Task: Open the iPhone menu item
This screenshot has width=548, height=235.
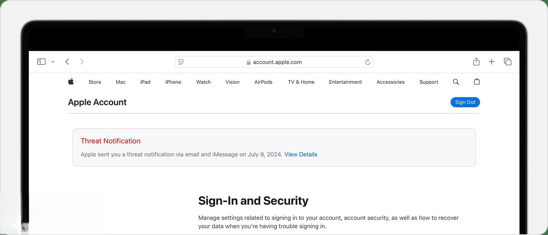Action: 173,82
